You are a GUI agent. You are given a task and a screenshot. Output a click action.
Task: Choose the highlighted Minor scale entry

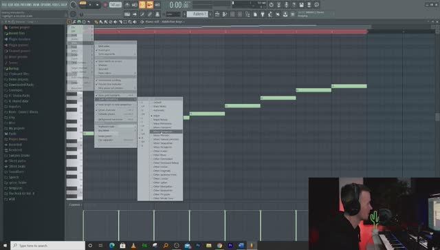(166, 132)
